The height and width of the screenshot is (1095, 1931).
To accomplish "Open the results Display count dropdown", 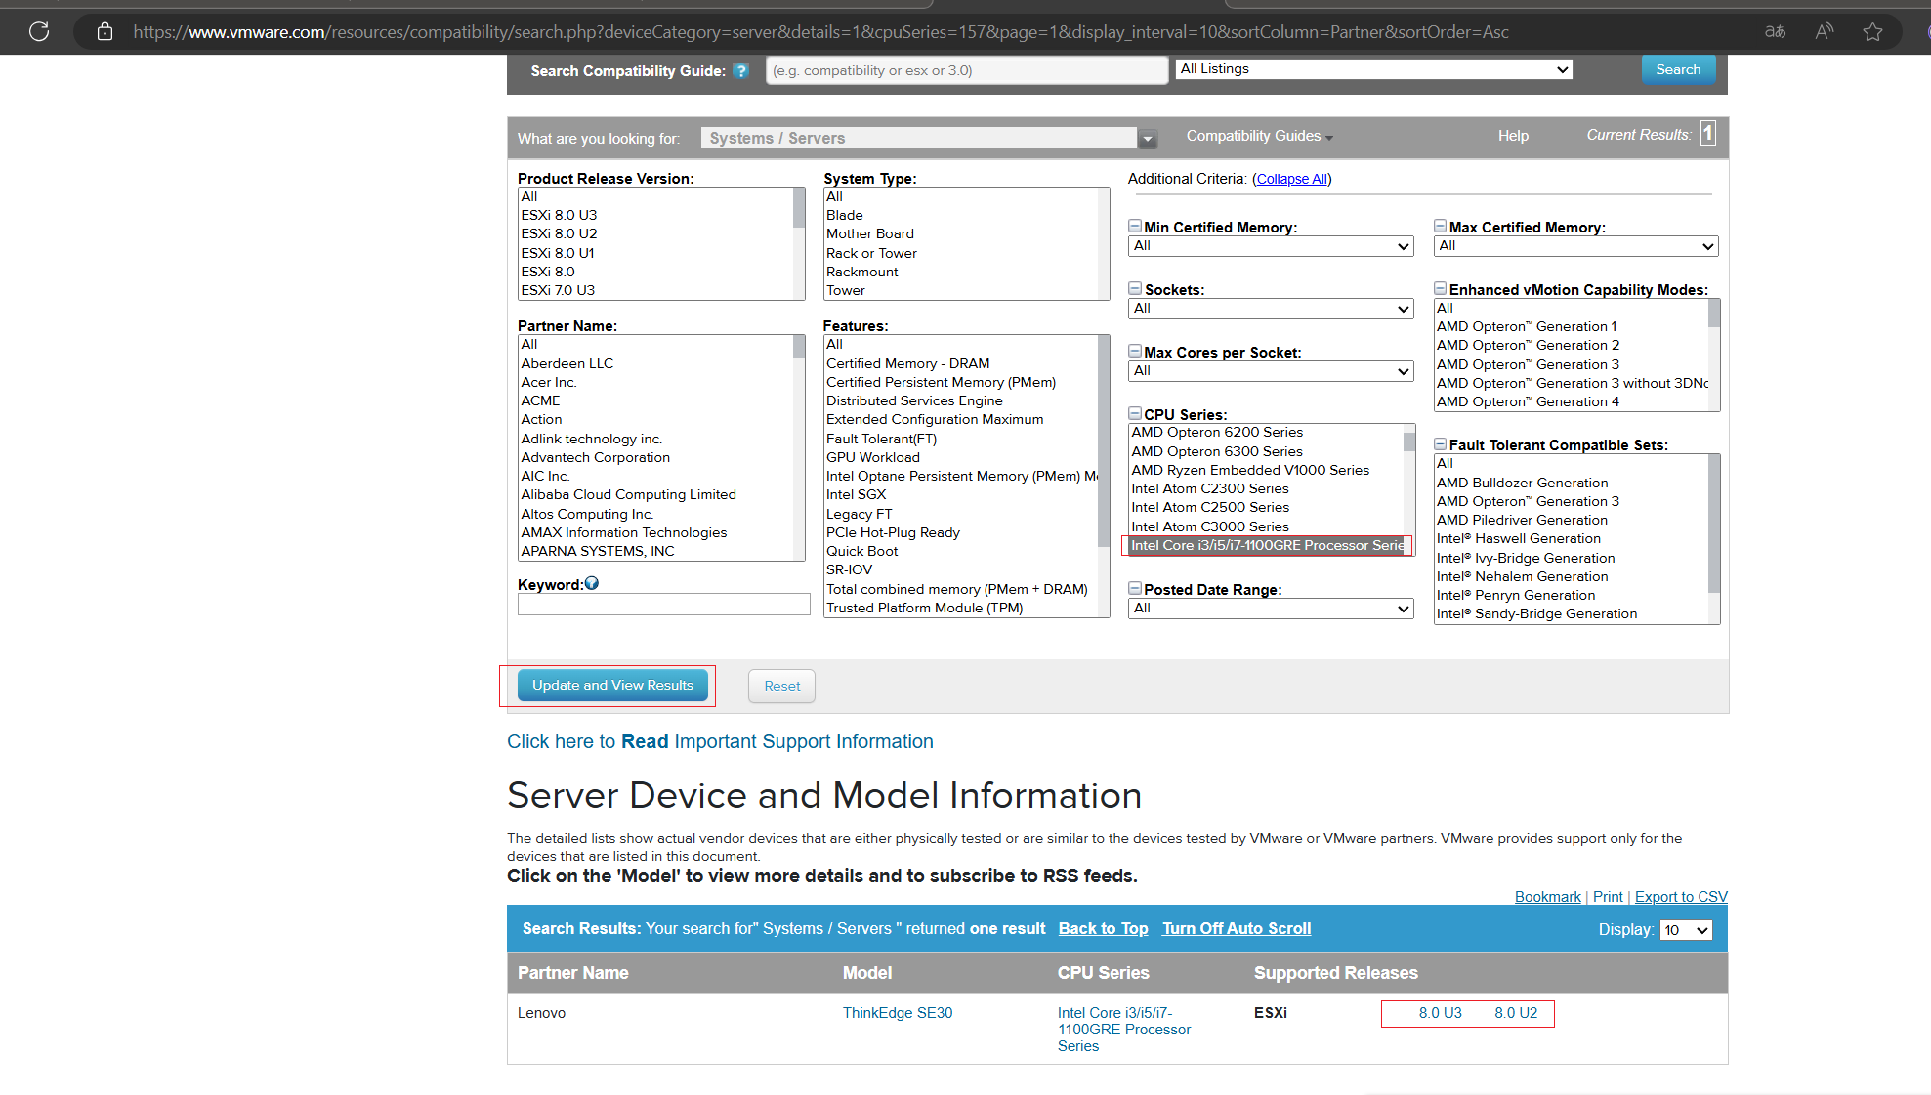I will click(1686, 930).
